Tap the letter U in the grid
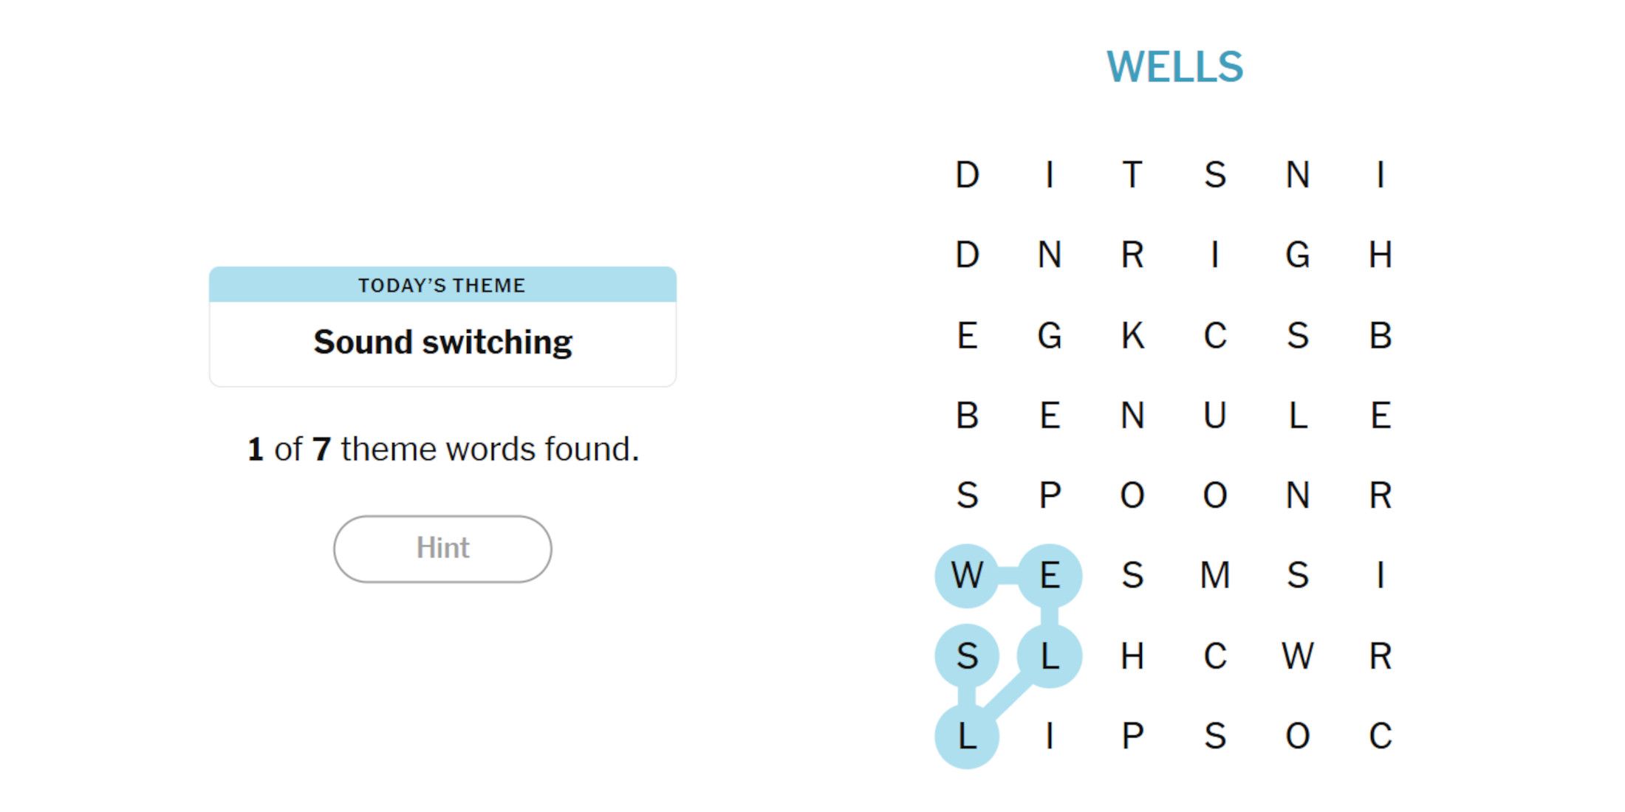 (1215, 415)
